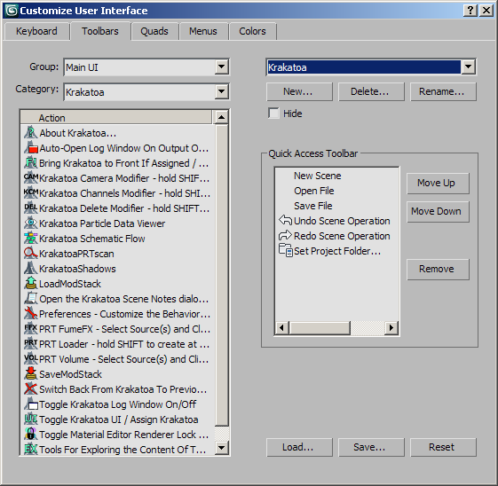The width and height of the screenshot is (498, 486).
Task: Open the Group dropdown showing Main UI
Action: click(221, 67)
